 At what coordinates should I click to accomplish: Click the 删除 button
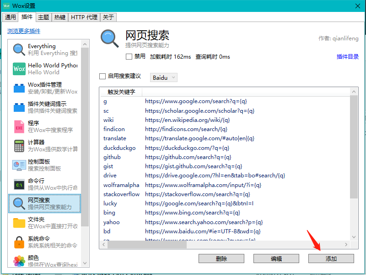pyautogui.click(x=221, y=258)
